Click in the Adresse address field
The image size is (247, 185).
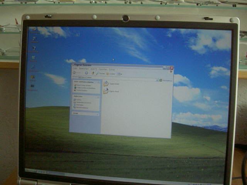118,79
